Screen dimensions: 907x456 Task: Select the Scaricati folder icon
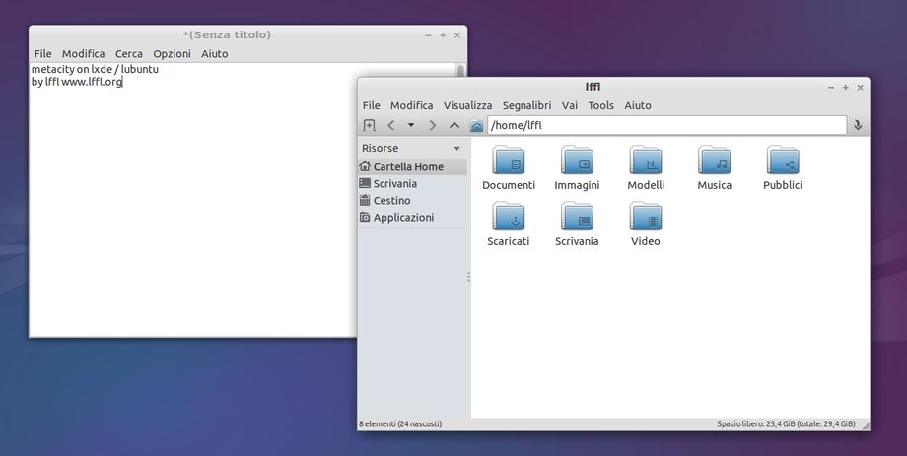[x=509, y=217]
